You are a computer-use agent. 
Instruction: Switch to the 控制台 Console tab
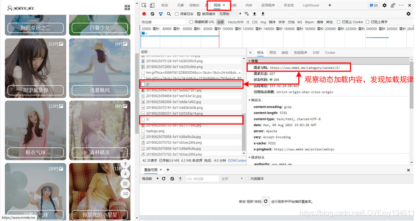pos(194,5)
